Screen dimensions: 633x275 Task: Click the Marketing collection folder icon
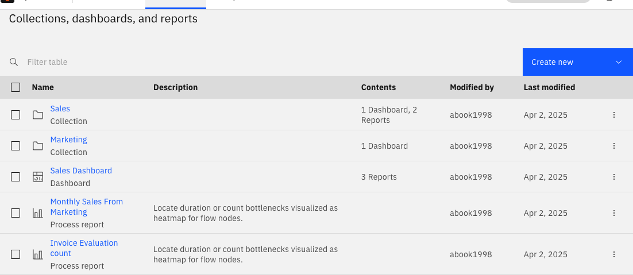click(38, 146)
